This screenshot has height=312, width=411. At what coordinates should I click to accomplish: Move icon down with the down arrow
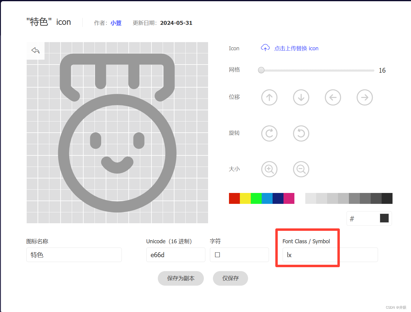(301, 98)
